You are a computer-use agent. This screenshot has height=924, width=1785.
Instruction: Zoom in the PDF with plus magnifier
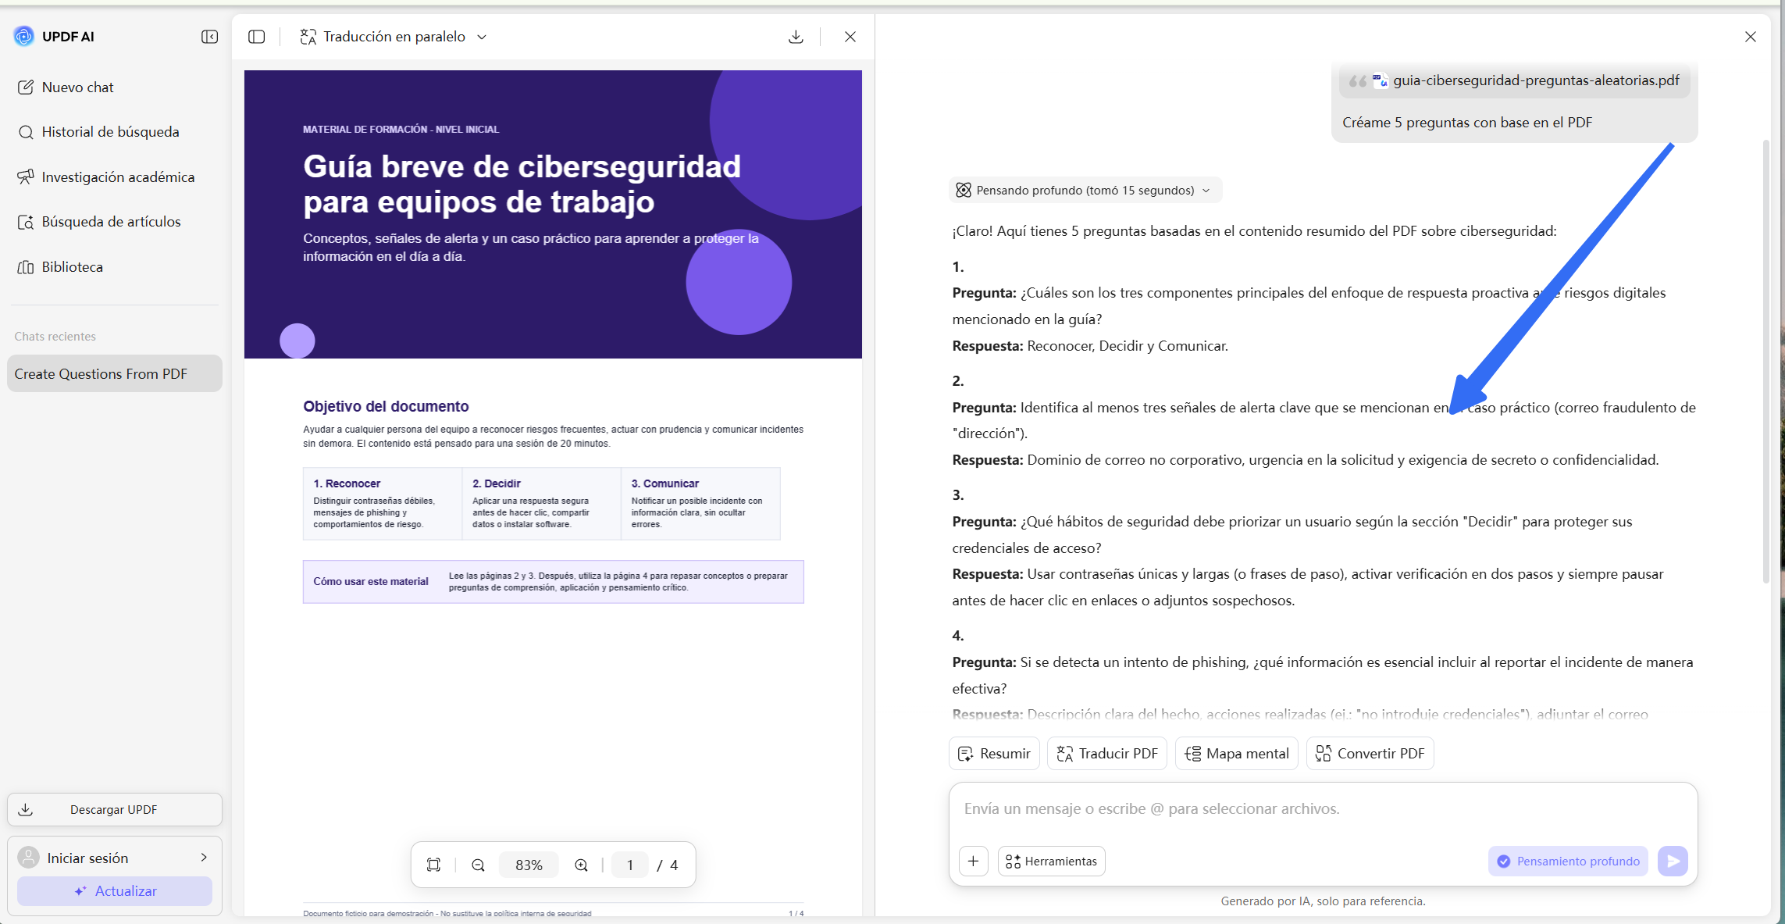(x=582, y=865)
